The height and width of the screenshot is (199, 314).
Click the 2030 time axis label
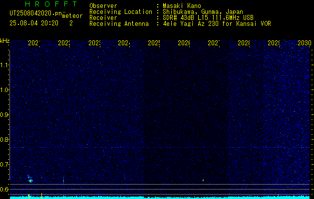tap(304, 43)
